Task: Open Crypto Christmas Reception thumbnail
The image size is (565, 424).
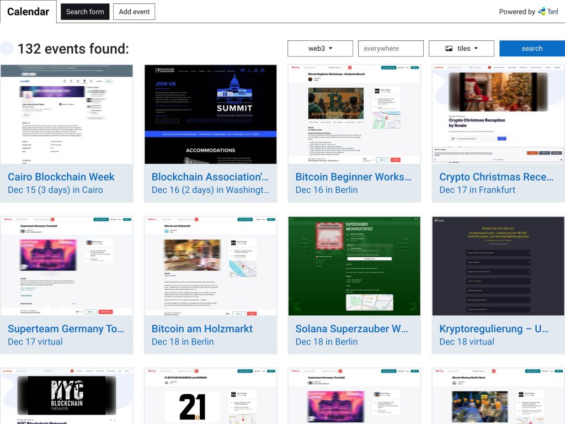Action: pyautogui.click(x=498, y=114)
